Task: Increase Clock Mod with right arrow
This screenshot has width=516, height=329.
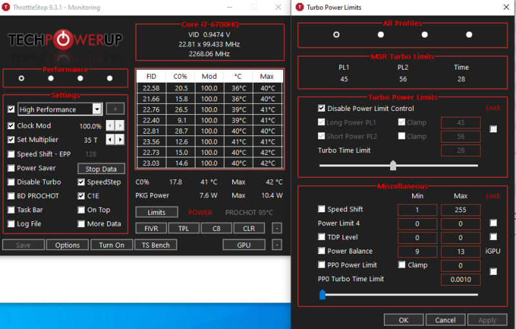Action: [120, 125]
